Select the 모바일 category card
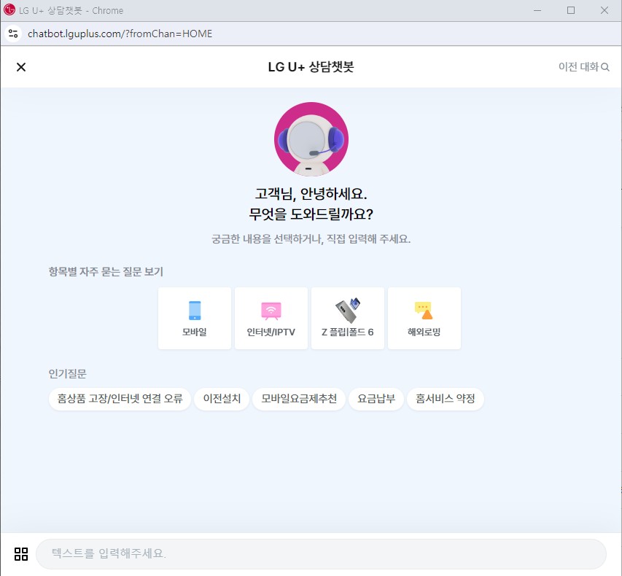Image resolution: width=622 pixels, height=576 pixels. 195,318
